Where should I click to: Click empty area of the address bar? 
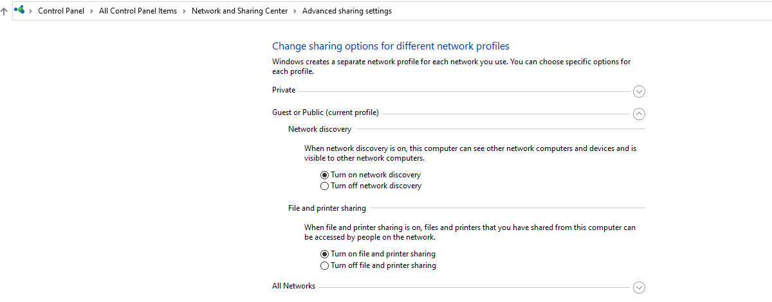(x=579, y=11)
